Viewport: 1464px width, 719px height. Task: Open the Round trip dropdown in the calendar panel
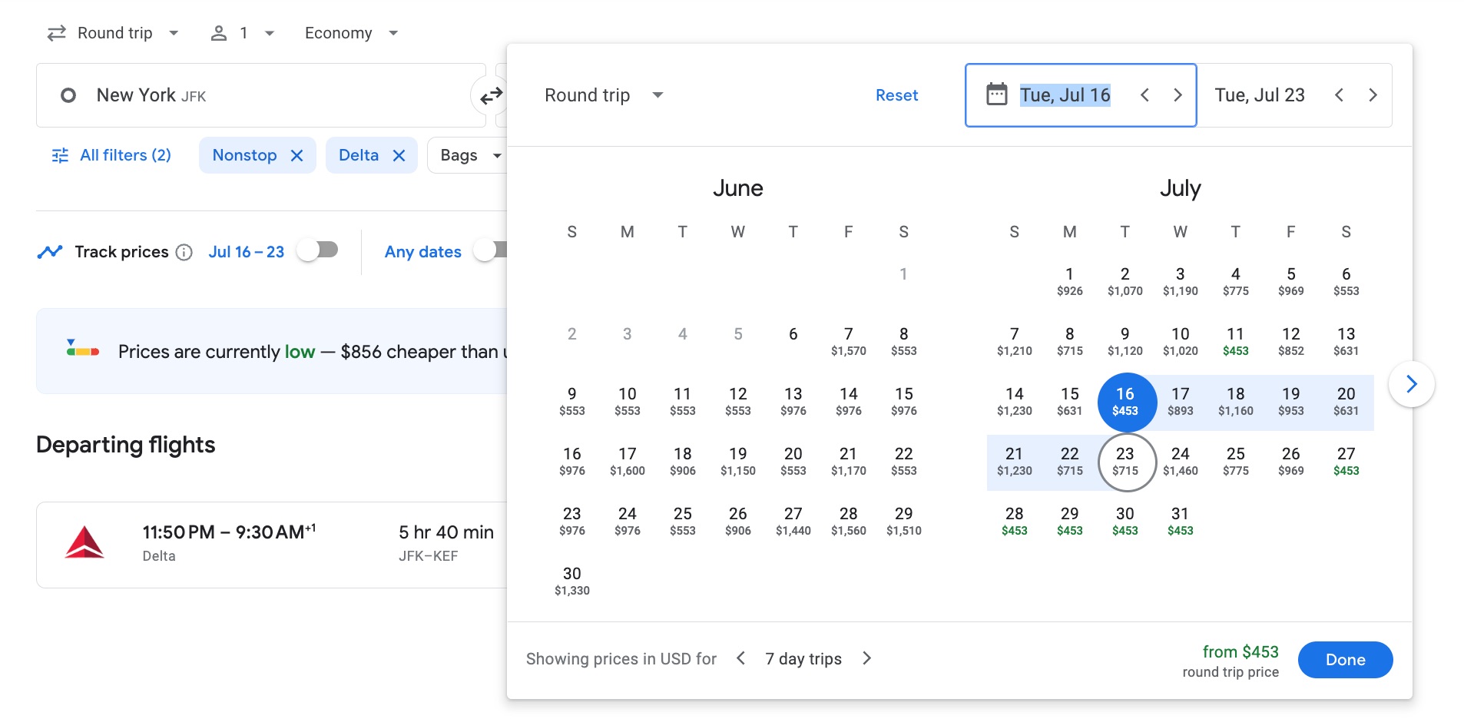pos(603,94)
